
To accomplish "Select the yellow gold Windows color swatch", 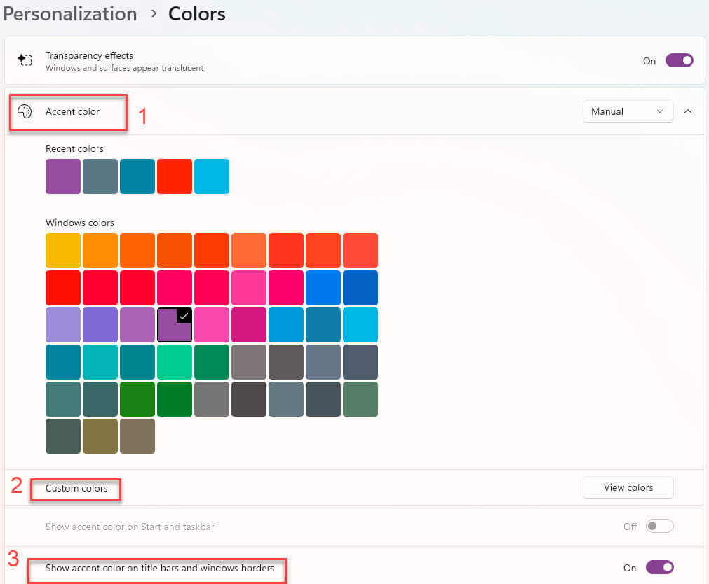I will pyautogui.click(x=63, y=251).
